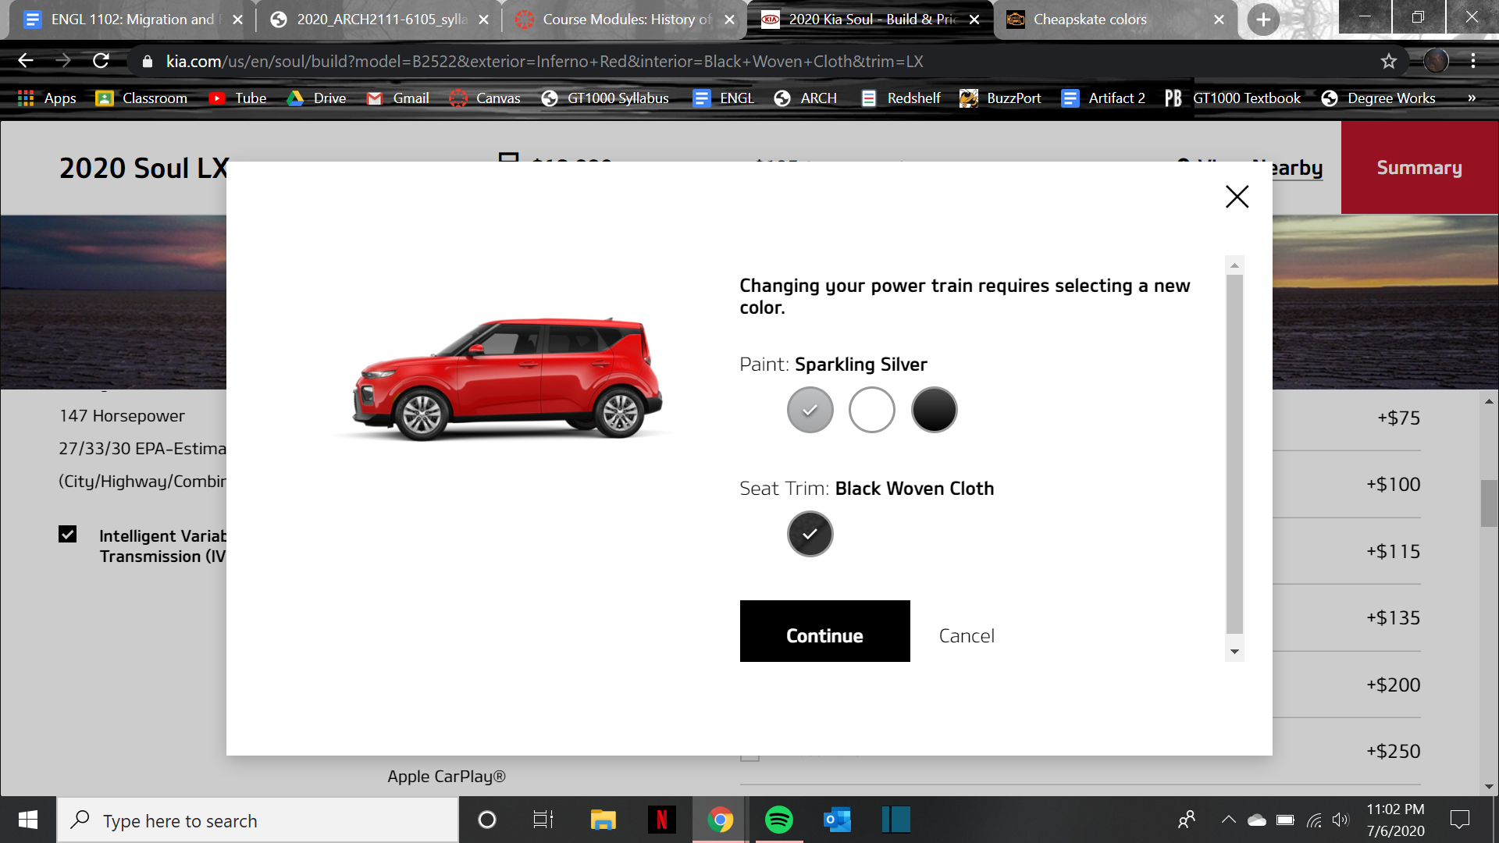Viewport: 1499px width, 843px height.
Task: Launch Netflix from the taskbar
Action: coord(661,820)
